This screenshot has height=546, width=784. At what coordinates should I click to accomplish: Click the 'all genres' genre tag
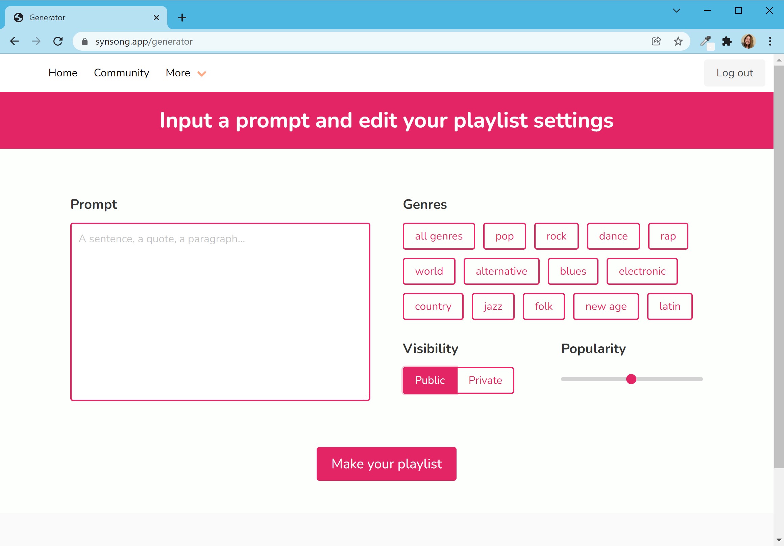(439, 237)
